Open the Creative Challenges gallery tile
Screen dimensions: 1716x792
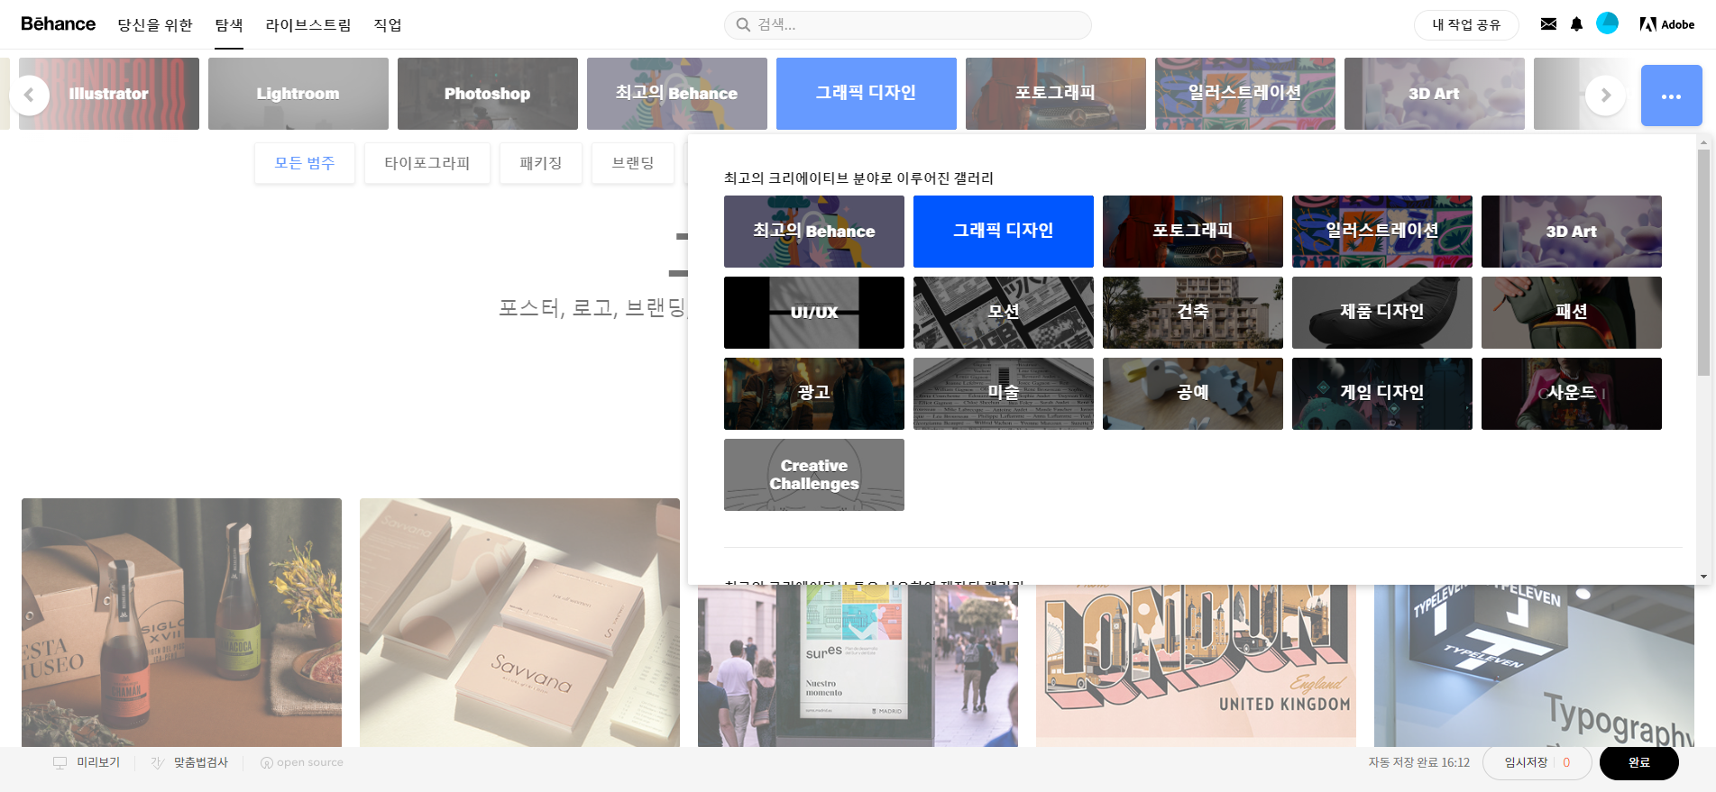click(x=814, y=475)
